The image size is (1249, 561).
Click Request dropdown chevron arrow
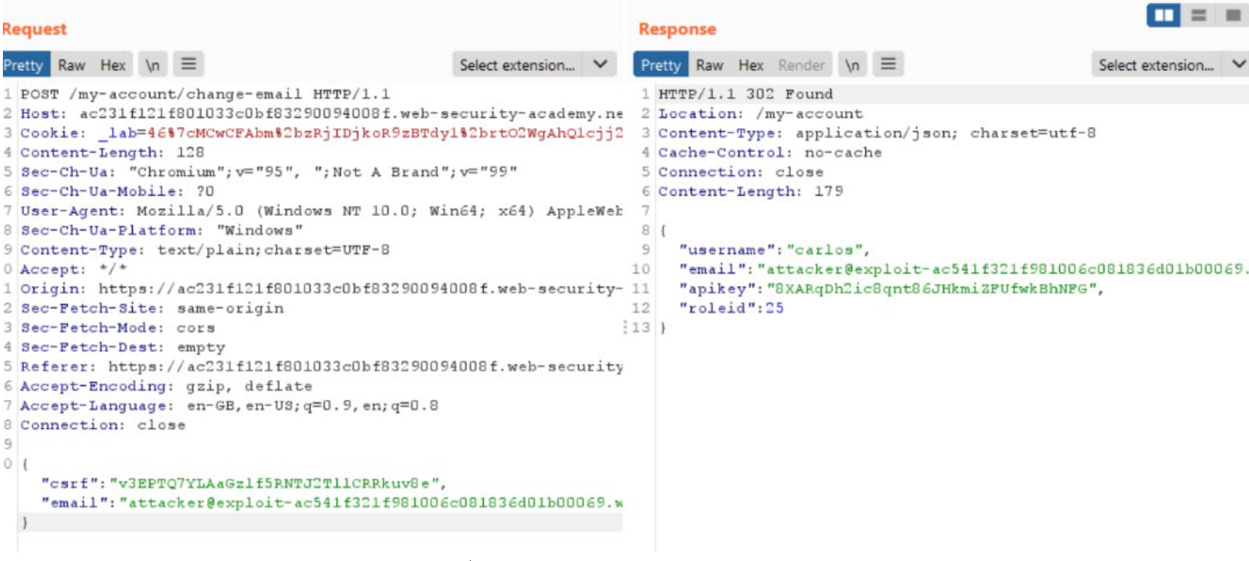point(600,64)
